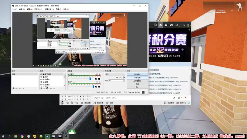Open source properties gear icon
This screenshot has height=139, width=247.
pos(47,88)
